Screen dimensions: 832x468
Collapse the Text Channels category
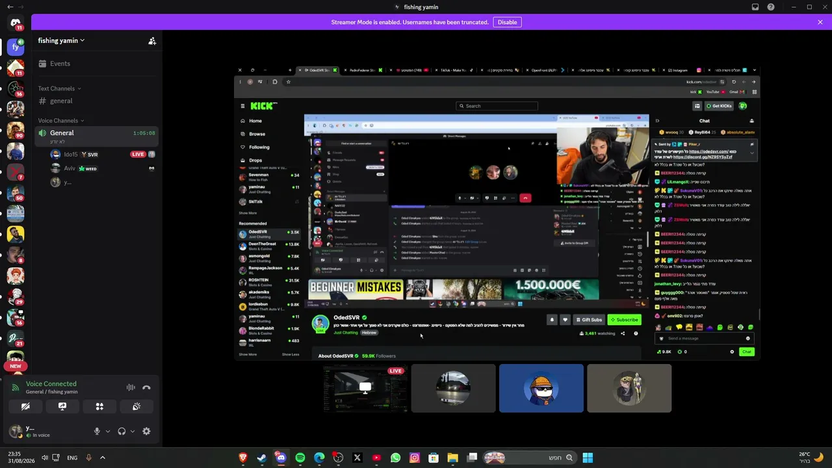pyautogui.click(x=60, y=88)
